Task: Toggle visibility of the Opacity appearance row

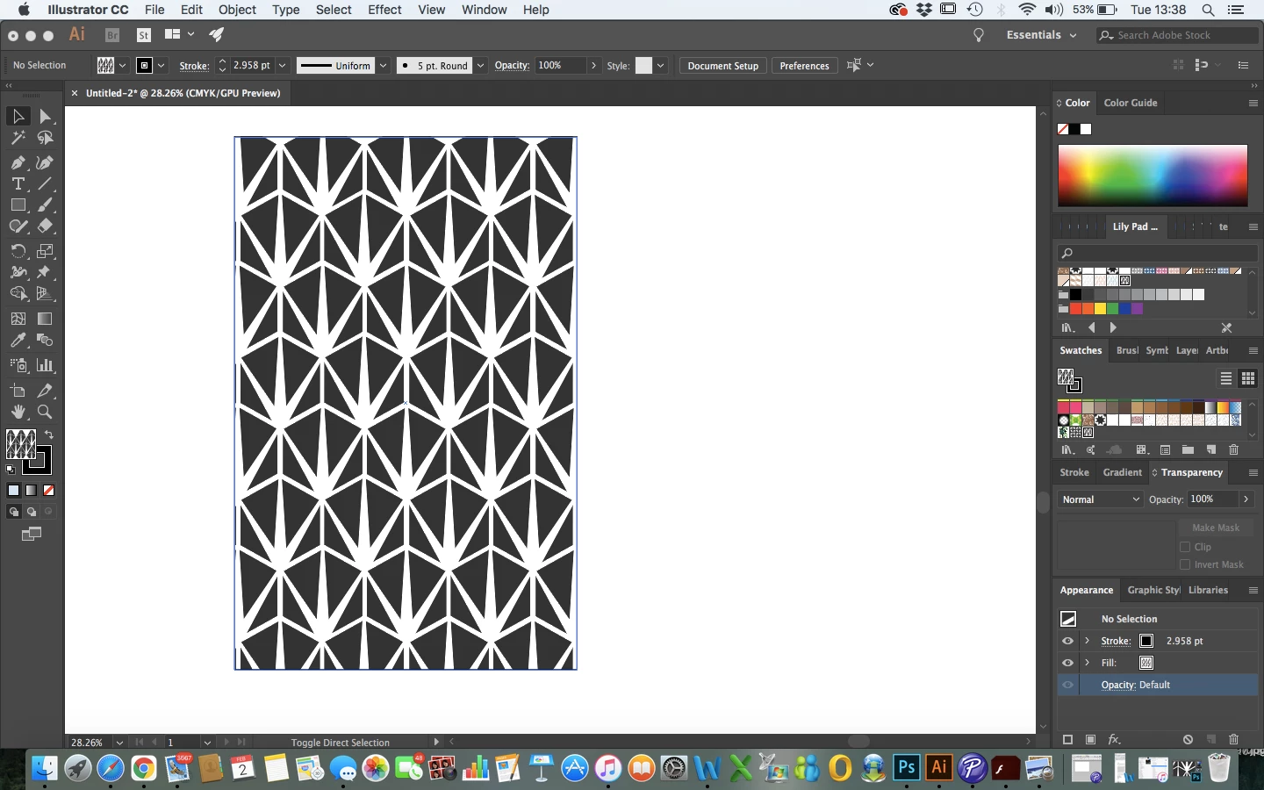Action: (1067, 685)
